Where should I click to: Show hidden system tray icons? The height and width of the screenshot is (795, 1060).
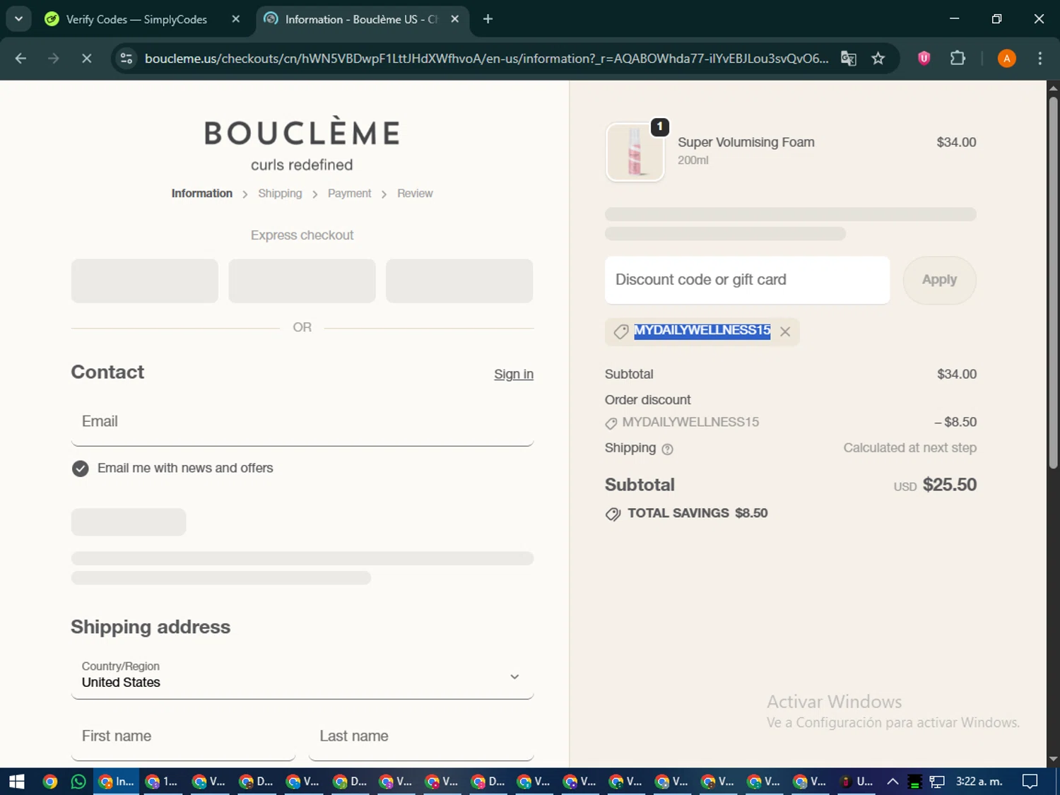click(893, 782)
